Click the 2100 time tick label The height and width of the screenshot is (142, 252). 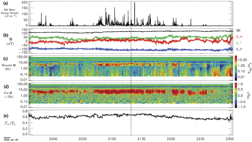112,139
